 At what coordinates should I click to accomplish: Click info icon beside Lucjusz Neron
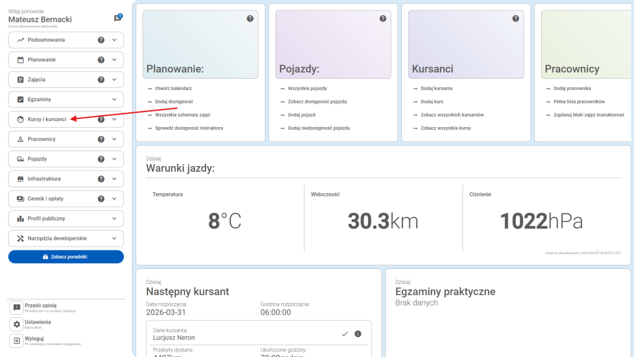pyautogui.click(x=358, y=334)
